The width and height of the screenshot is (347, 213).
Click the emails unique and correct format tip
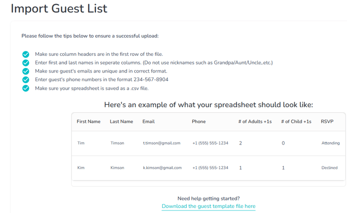(x=101, y=71)
